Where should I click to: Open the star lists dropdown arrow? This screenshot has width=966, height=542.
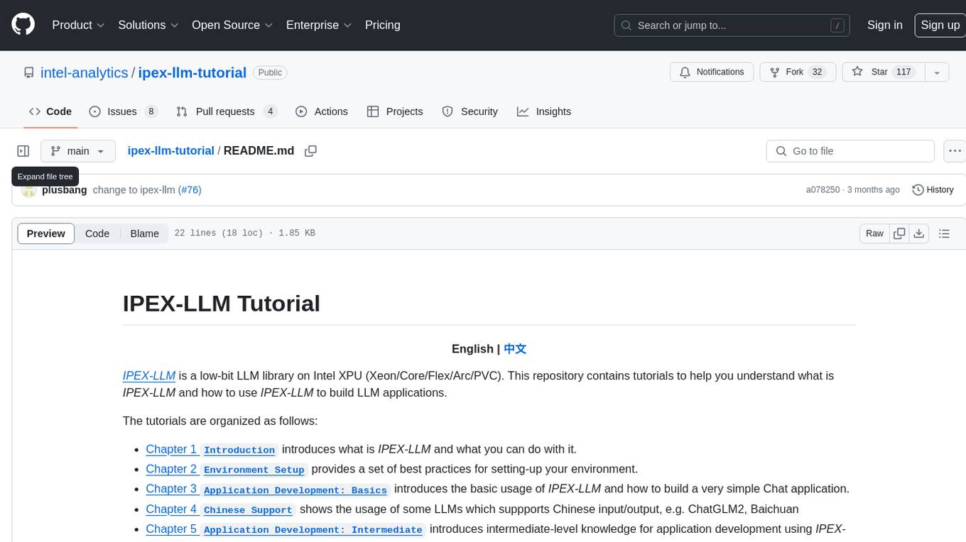pyautogui.click(x=937, y=72)
